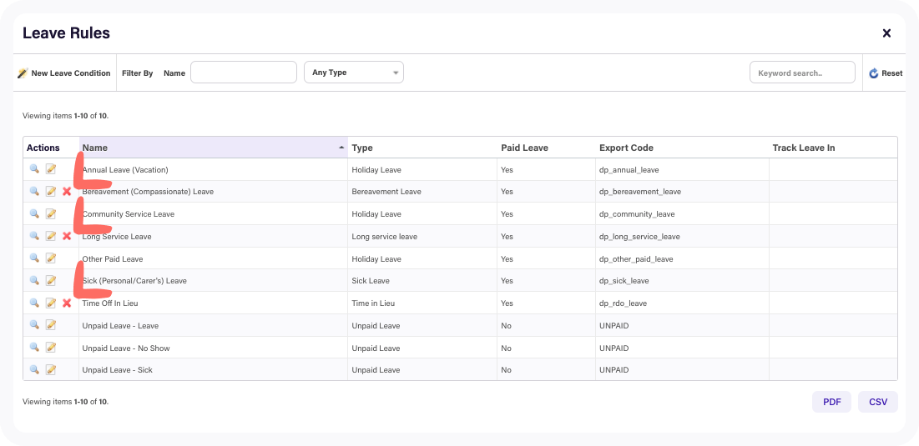View the Long Service Leave rule

34,236
